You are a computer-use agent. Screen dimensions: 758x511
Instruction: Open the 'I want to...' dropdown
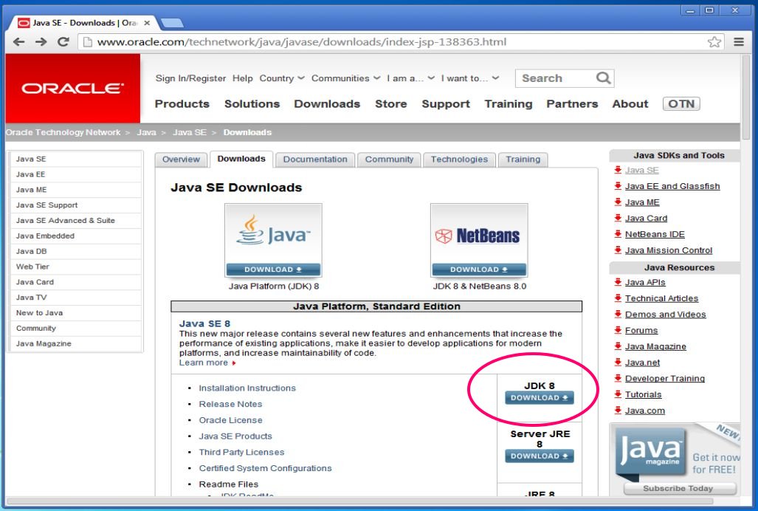(x=469, y=78)
